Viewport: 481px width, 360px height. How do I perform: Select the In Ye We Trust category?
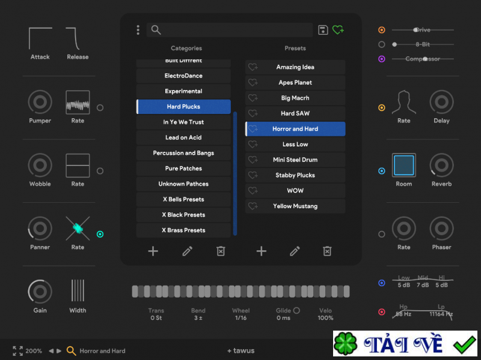point(183,122)
